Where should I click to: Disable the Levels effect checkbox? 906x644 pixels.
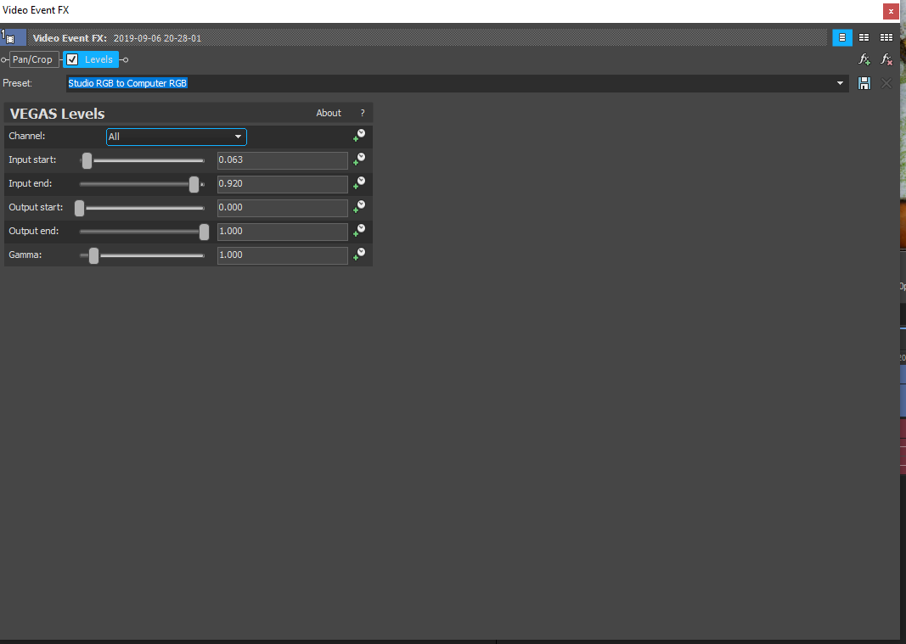coord(72,59)
